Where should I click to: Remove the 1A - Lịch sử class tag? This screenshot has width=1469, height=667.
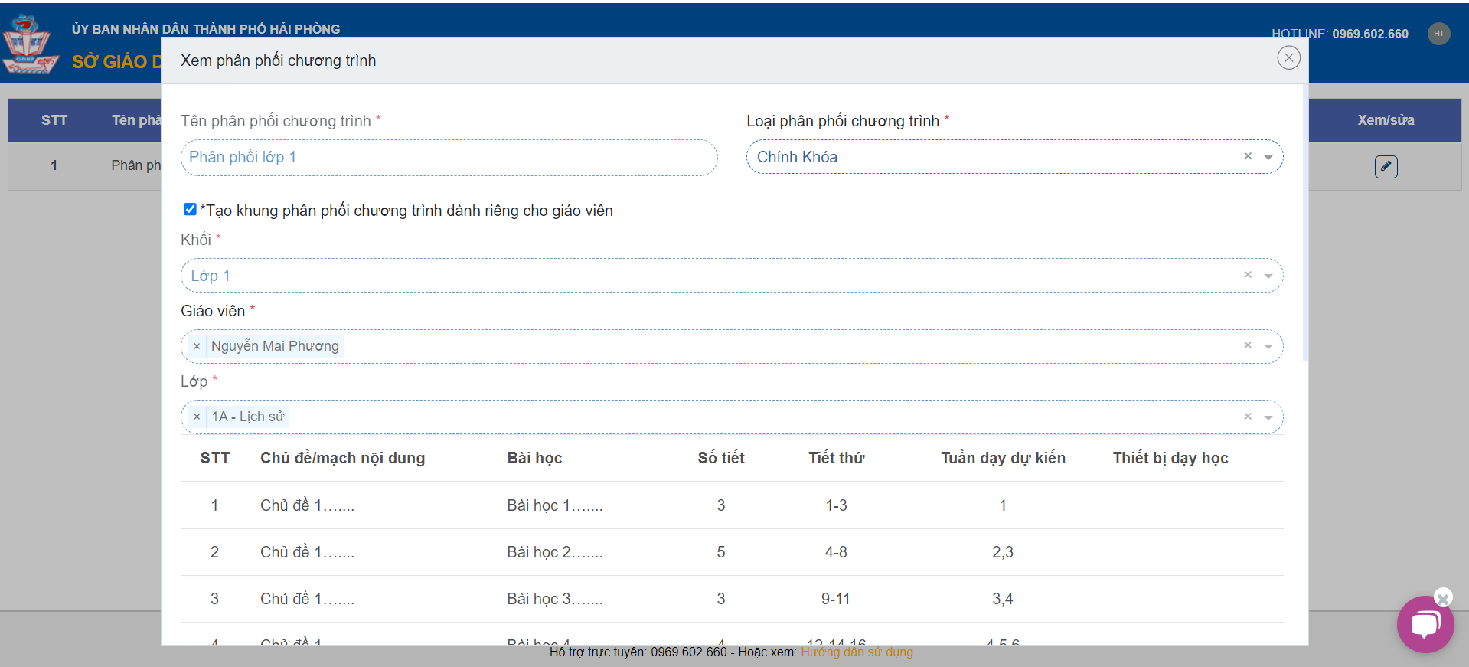(197, 417)
